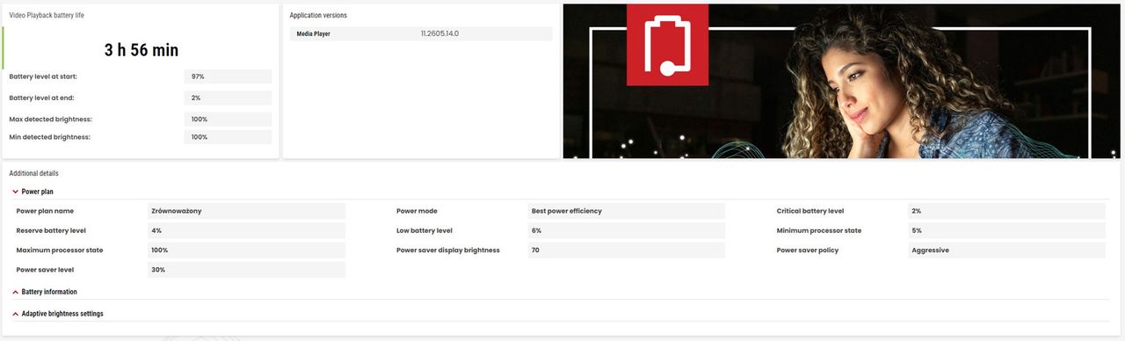Click the 'Power mode' label

pos(417,211)
